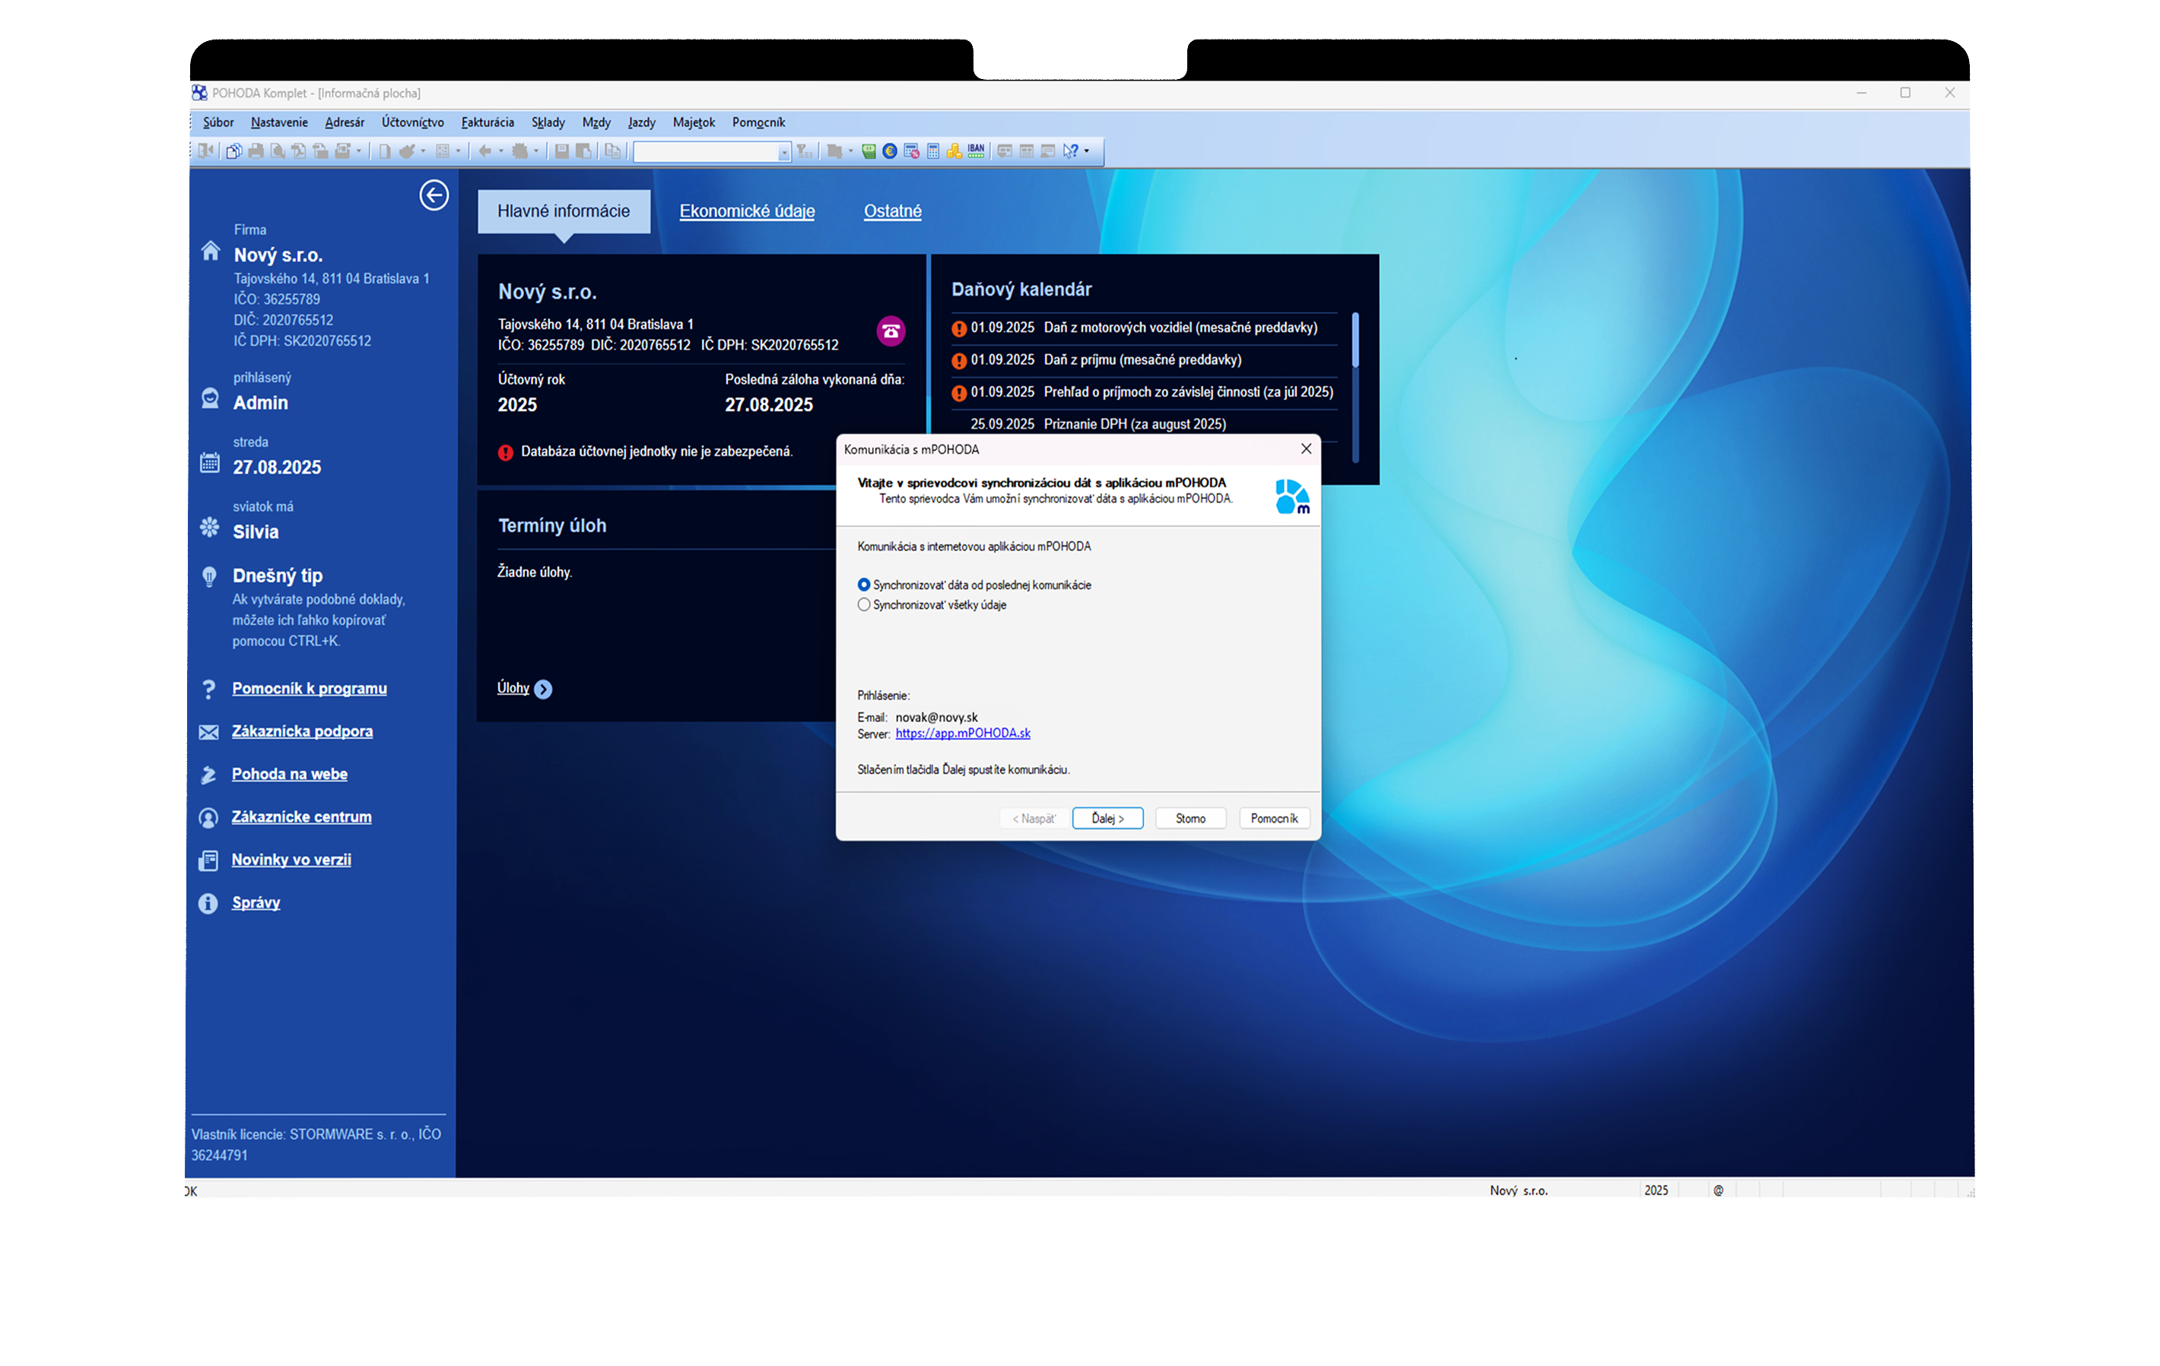Click the blue arrow next to Úlohy
The height and width of the screenshot is (1366, 2160).
click(544, 689)
